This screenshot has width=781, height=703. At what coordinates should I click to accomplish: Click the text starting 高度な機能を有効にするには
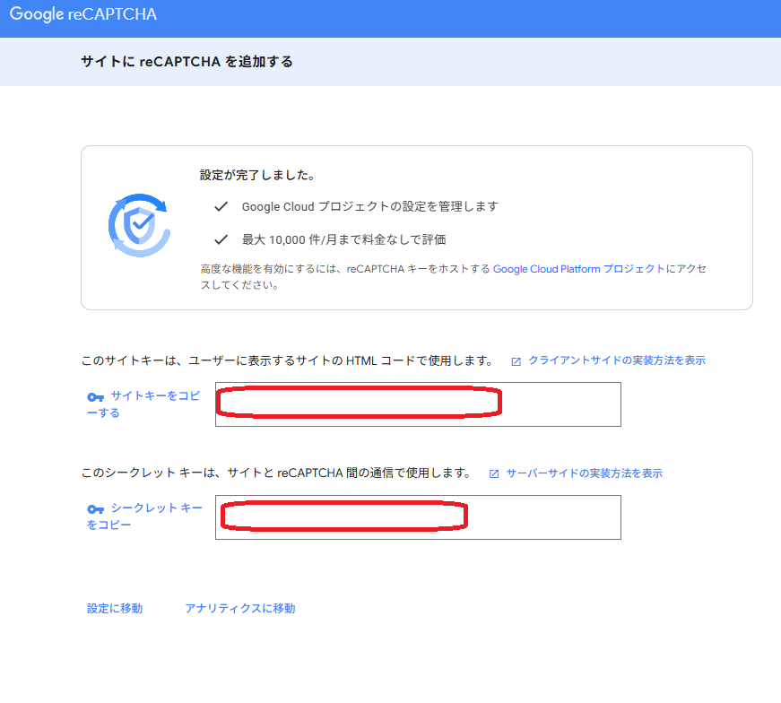(453, 277)
